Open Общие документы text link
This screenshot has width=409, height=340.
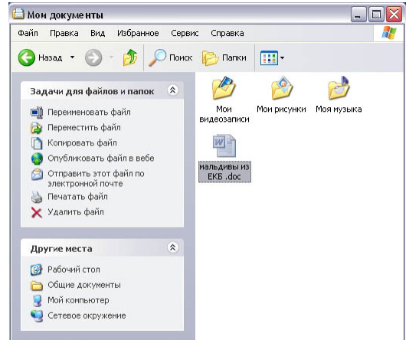pos(84,285)
